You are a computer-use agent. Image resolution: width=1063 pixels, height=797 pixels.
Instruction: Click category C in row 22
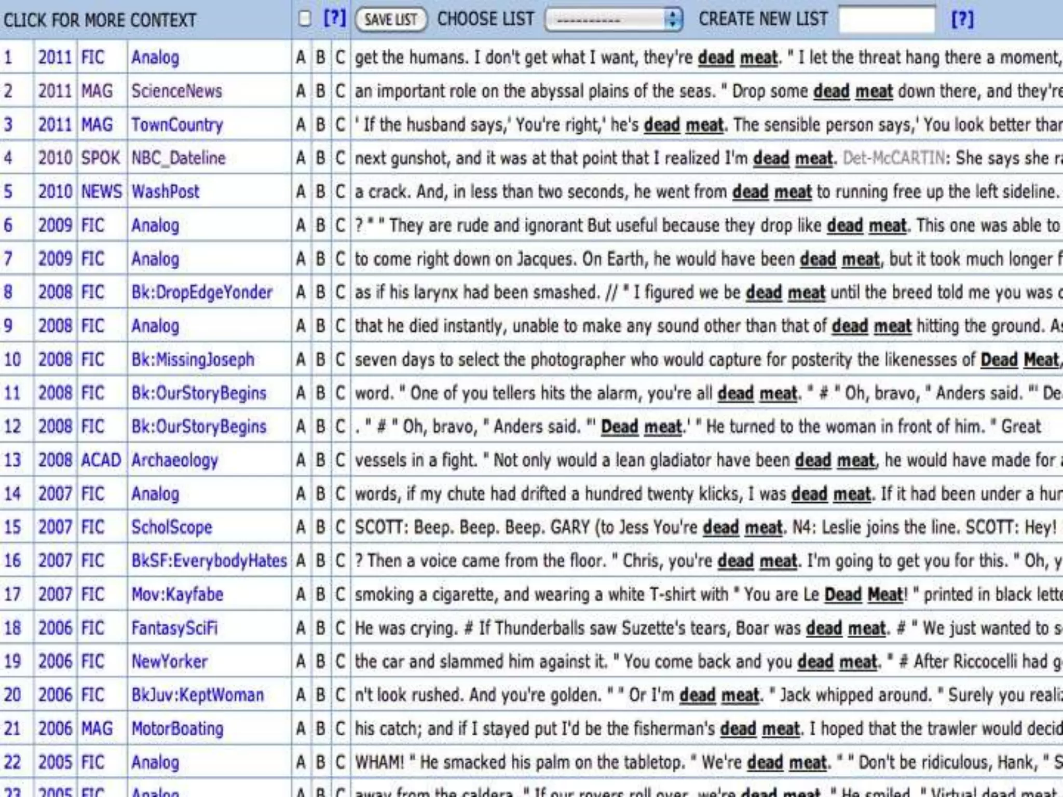[x=340, y=762]
